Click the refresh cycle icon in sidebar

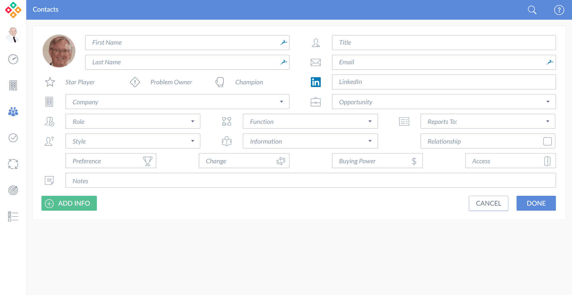point(13,164)
